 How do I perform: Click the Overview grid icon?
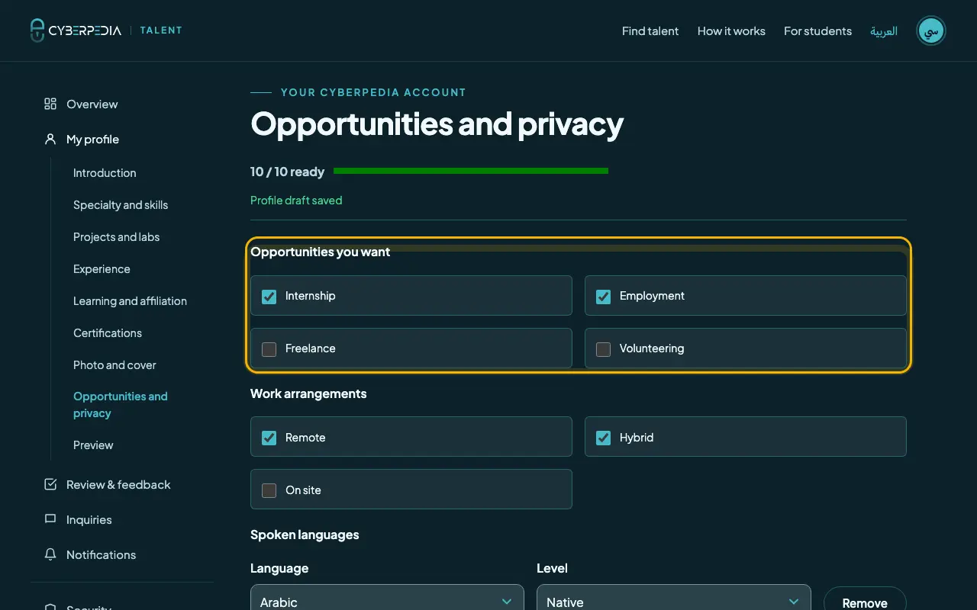coord(50,104)
